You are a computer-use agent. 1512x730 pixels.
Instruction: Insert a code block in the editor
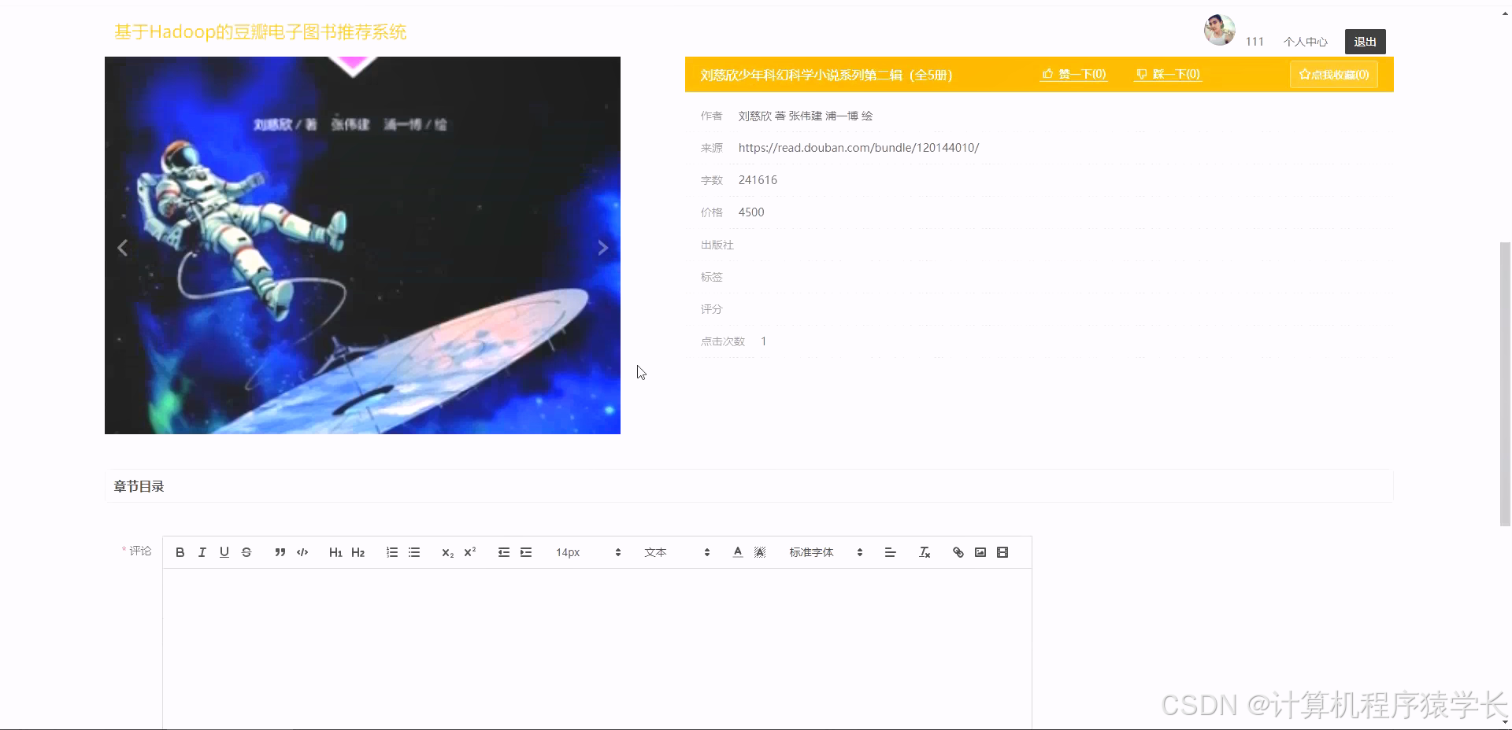[x=302, y=552]
